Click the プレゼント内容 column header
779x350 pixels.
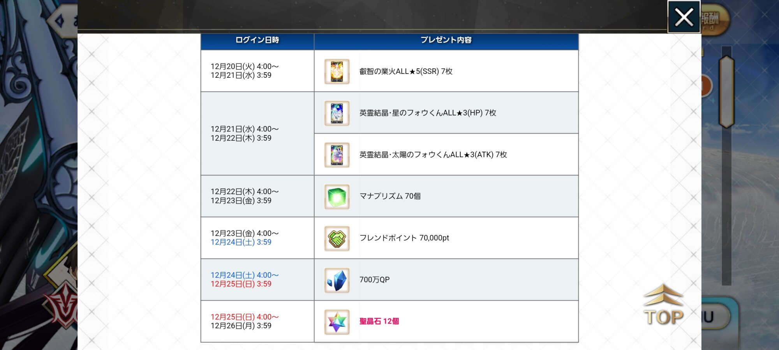tap(446, 40)
